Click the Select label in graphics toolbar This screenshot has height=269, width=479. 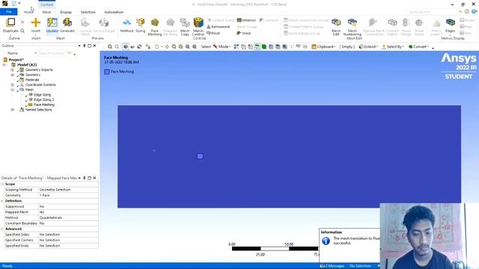pos(206,46)
